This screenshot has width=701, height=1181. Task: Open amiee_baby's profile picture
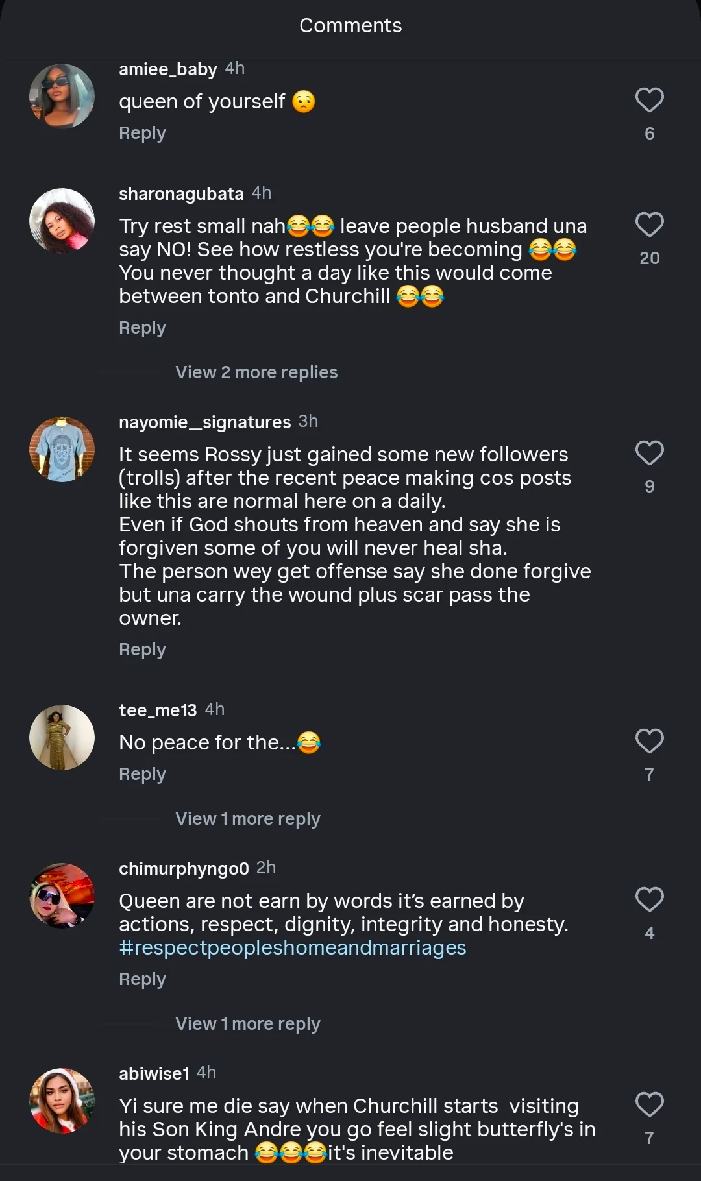tap(62, 96)
